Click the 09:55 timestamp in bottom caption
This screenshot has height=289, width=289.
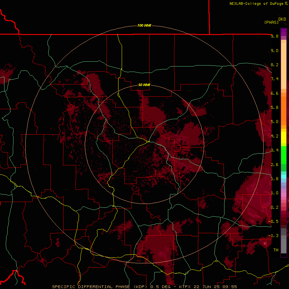pos(229,287)
